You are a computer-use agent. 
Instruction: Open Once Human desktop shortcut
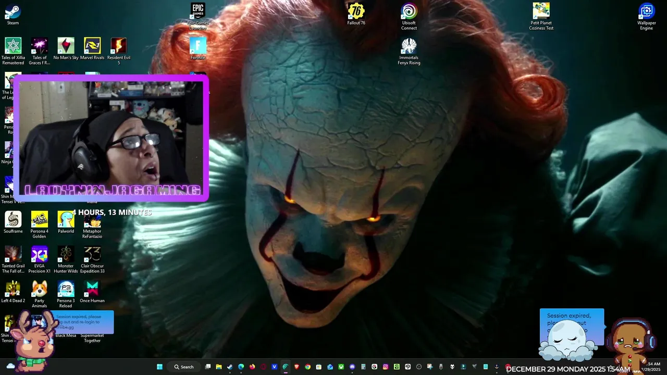click(x=92, y=292)
